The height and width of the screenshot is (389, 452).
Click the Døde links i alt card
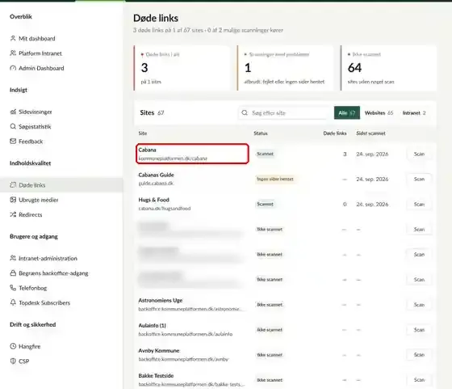182,68
